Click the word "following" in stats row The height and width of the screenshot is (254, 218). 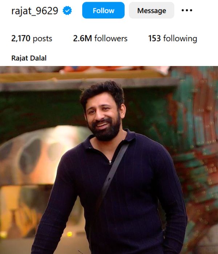click(x=180, y=39)
